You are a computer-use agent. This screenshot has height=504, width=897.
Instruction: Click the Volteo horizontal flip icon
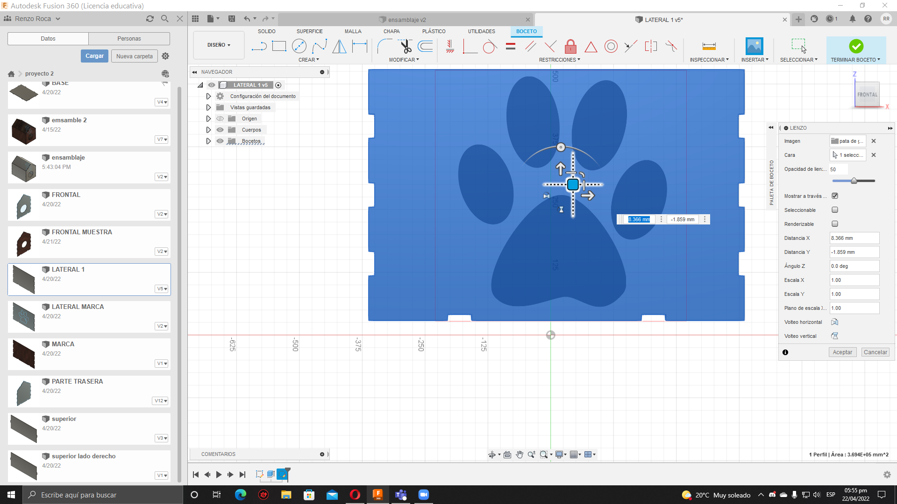834,322
